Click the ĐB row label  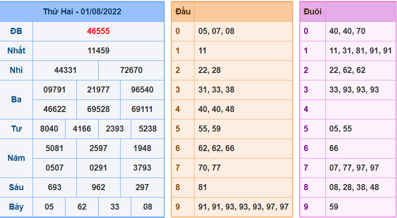[x=16, y=31]
